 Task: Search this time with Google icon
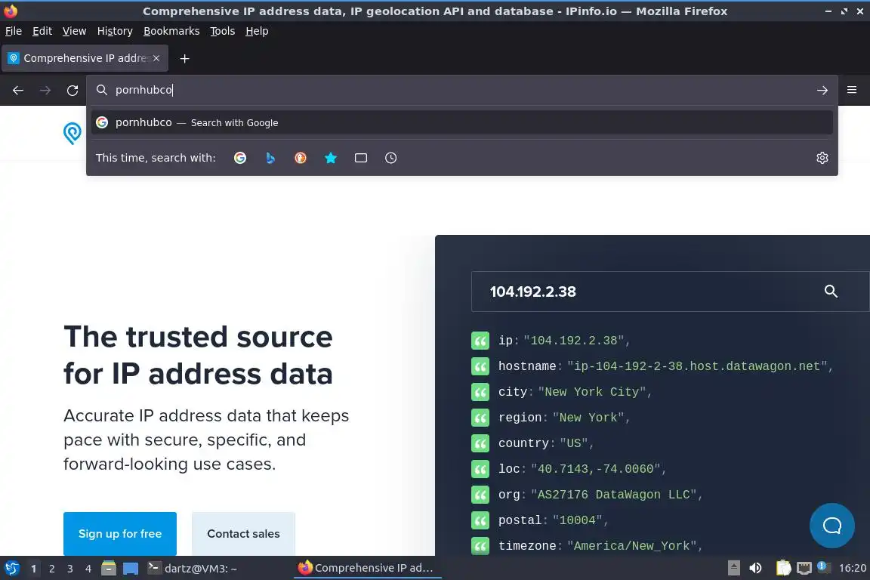point(240,158)
